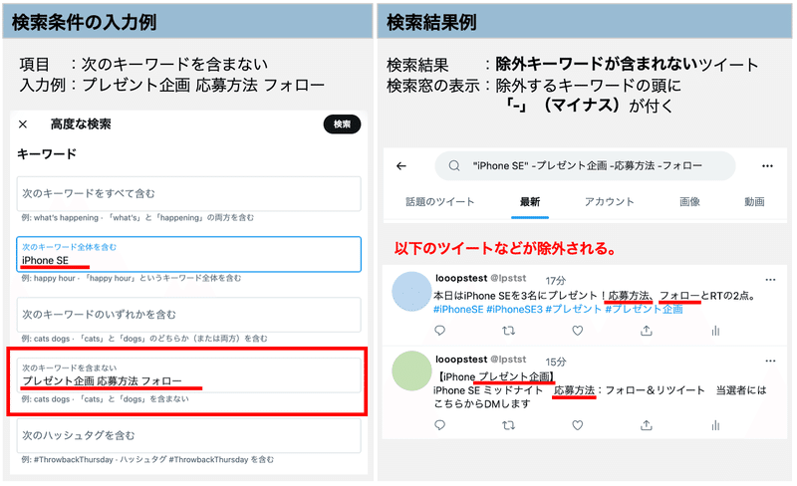This screenshot has width=797, height=486.
Task: Like the 15分 tweet
Action: 578,425
